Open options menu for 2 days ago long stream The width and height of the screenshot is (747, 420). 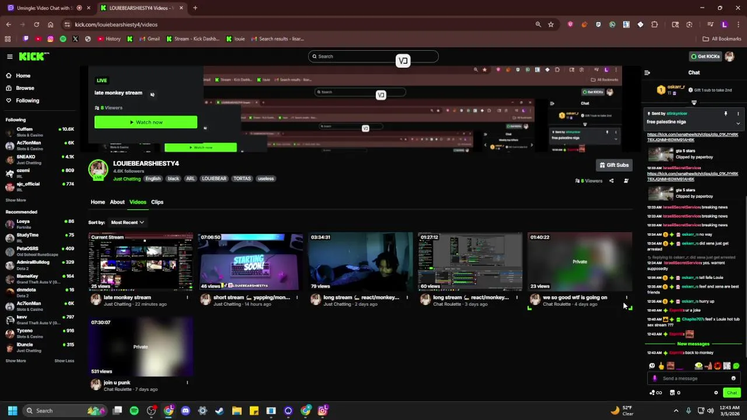pos(407,297)
